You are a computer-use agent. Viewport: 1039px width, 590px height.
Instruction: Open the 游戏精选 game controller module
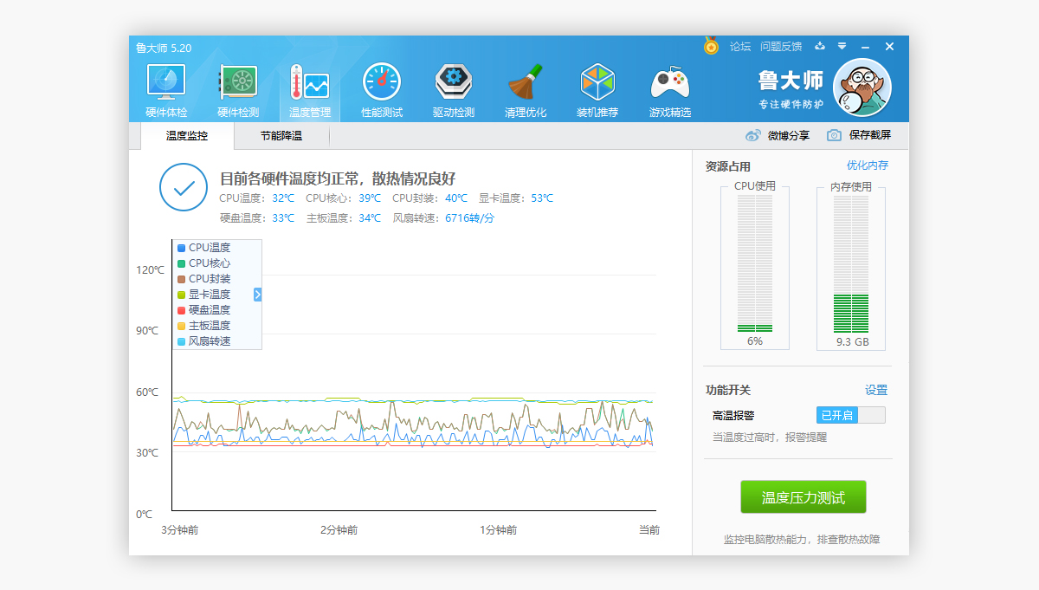coord(669,91)
